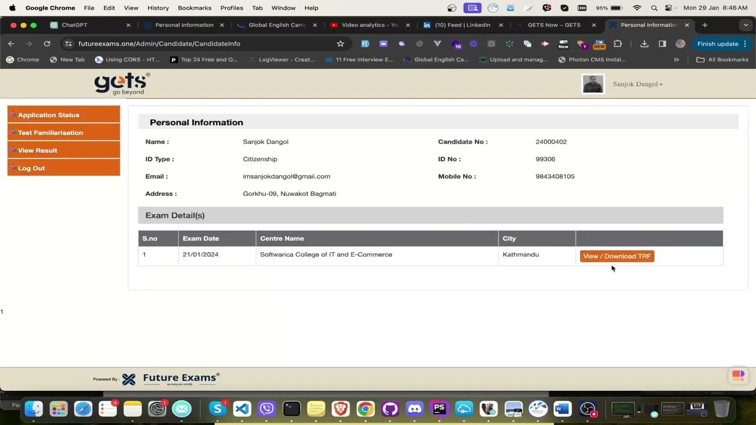
Task: Open Visual Studio Code from the dock
Action: pyautogui.click(x=242, y=408)
